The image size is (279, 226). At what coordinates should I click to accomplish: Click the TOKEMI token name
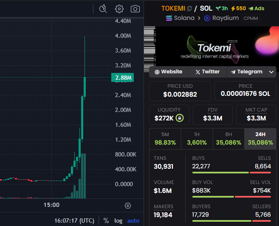click(173, 8)
